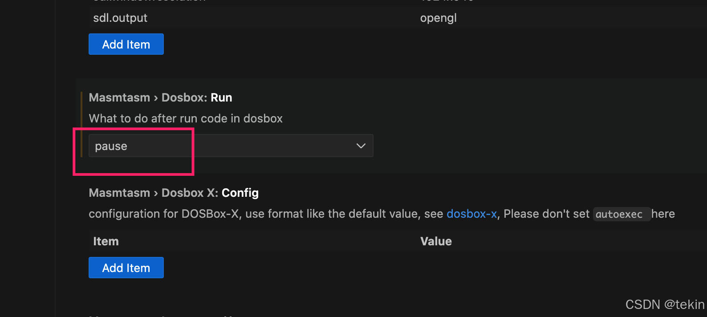Click Add Item button under sdl.output row
707x317 pixels.
[x=126, y=44]
